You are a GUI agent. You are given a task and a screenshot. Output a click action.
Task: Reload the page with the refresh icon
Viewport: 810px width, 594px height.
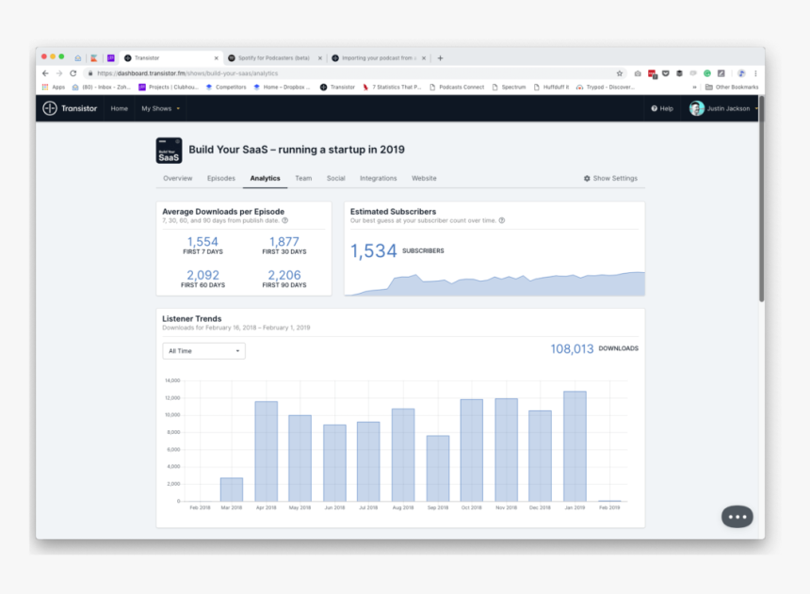[x=73, y=73]
